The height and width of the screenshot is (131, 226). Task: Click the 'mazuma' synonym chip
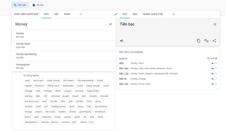[x=46, y=117]
